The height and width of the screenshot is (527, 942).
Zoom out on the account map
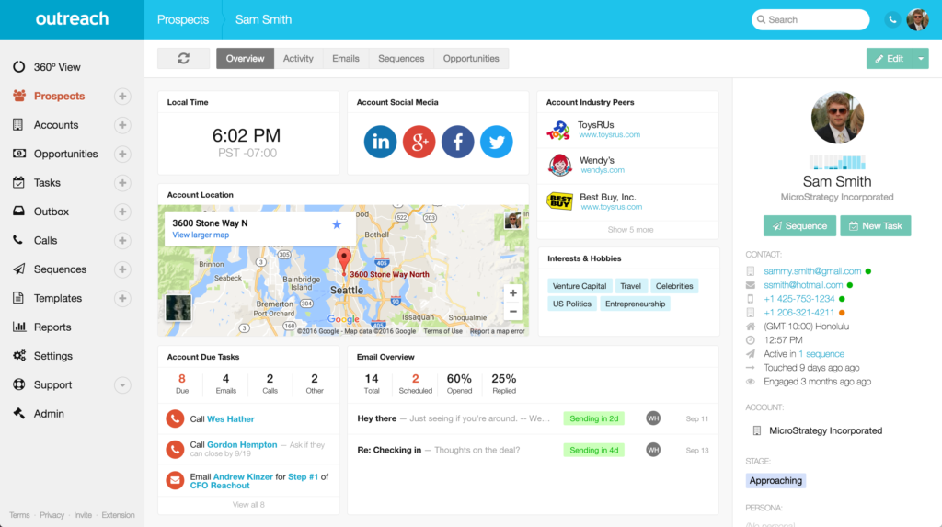coord(513,311)
